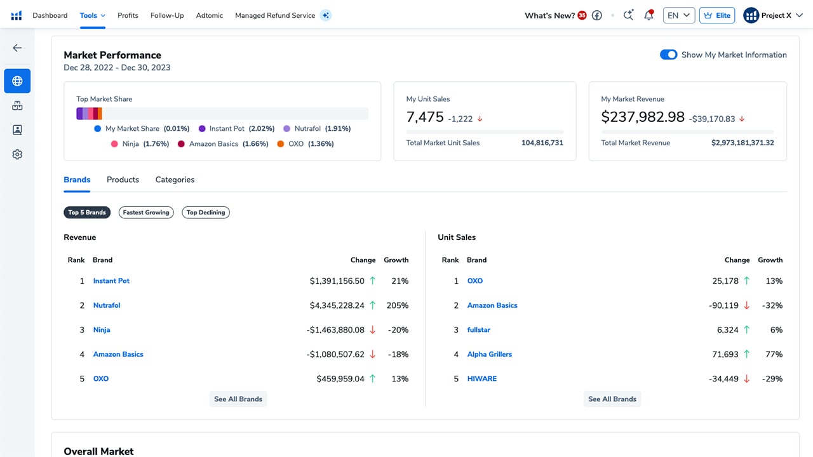Switch to the Categories tab
Viewport: 813px width, 457px height.
tap(175, 180)
